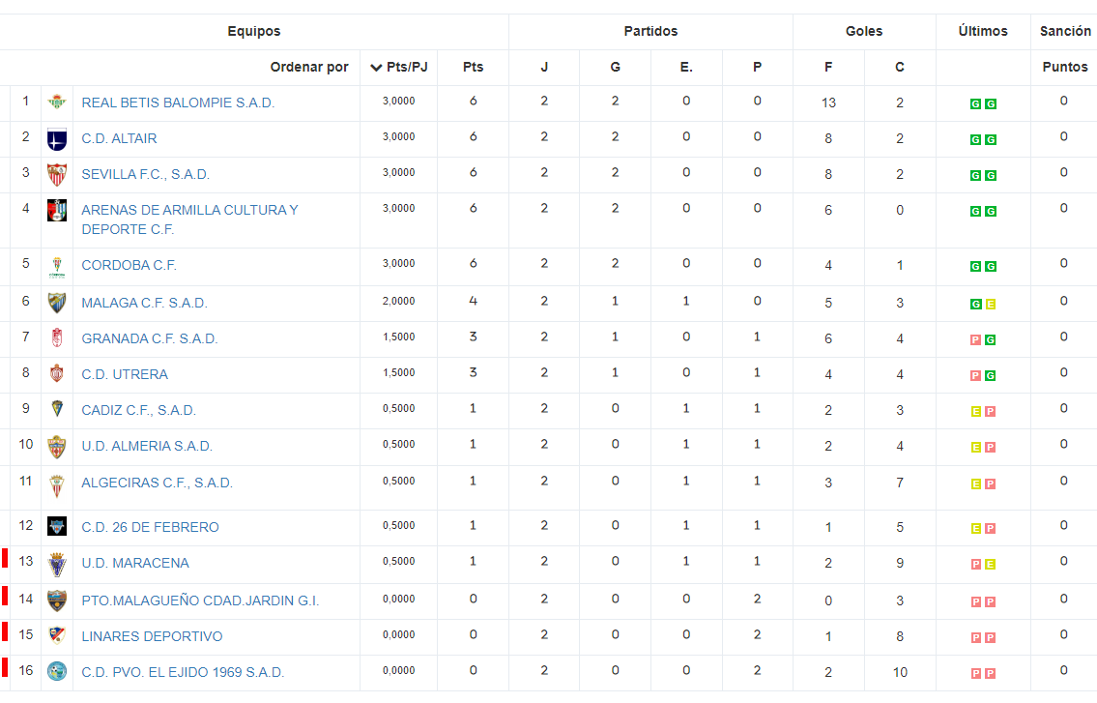Open U.D. ALMERIA S.A.D. team link
Viewport: 1097px width, 703px height.
pos(147,446)
